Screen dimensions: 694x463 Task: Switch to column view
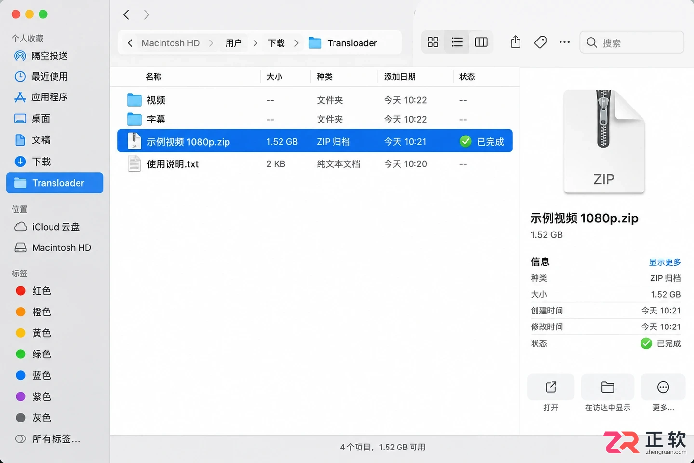[481, 42]
